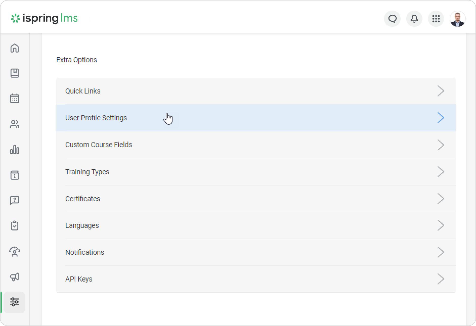
Task: Go to Languages settings row
Action: point(82,225)
